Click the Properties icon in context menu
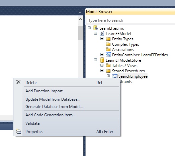Viewport: 175px width, 156px height. 18,131
